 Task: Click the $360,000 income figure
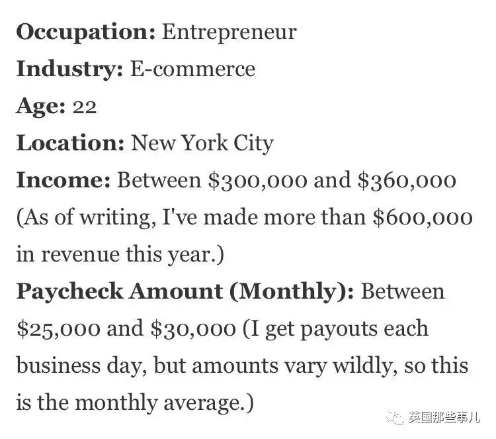click(407, 181)
